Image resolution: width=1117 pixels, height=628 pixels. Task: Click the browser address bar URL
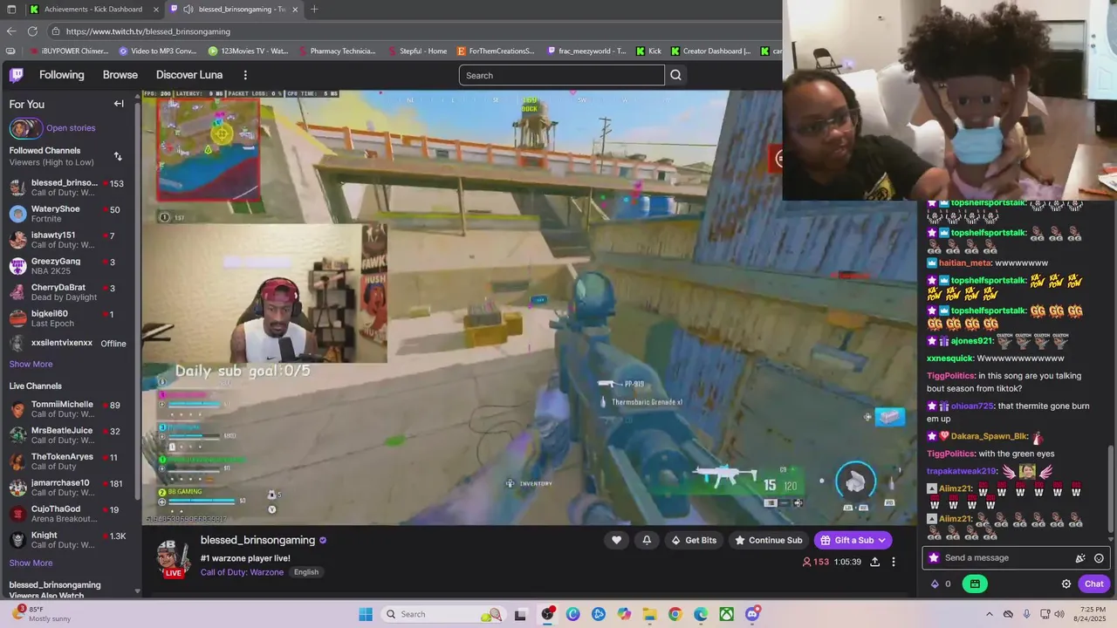[x=148, y=31]
